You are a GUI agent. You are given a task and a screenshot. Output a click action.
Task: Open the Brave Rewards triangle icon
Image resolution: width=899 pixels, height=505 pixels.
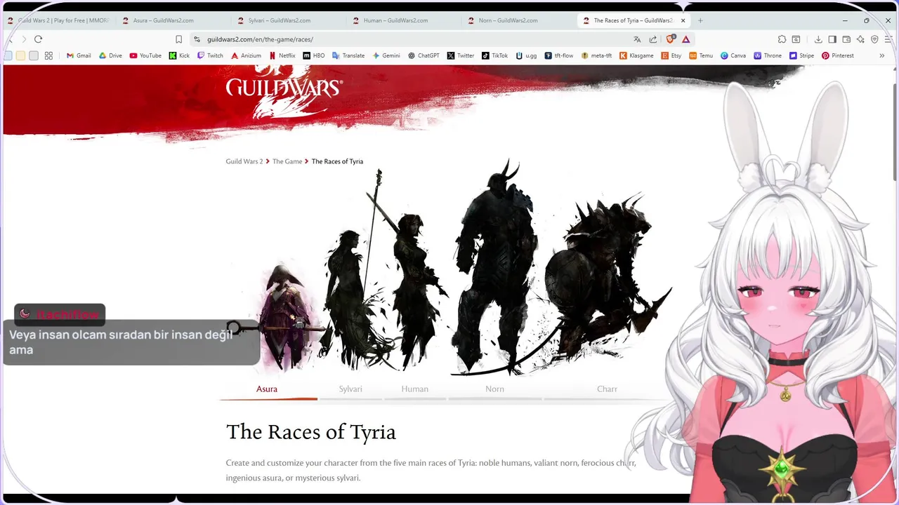pos(686,39)
